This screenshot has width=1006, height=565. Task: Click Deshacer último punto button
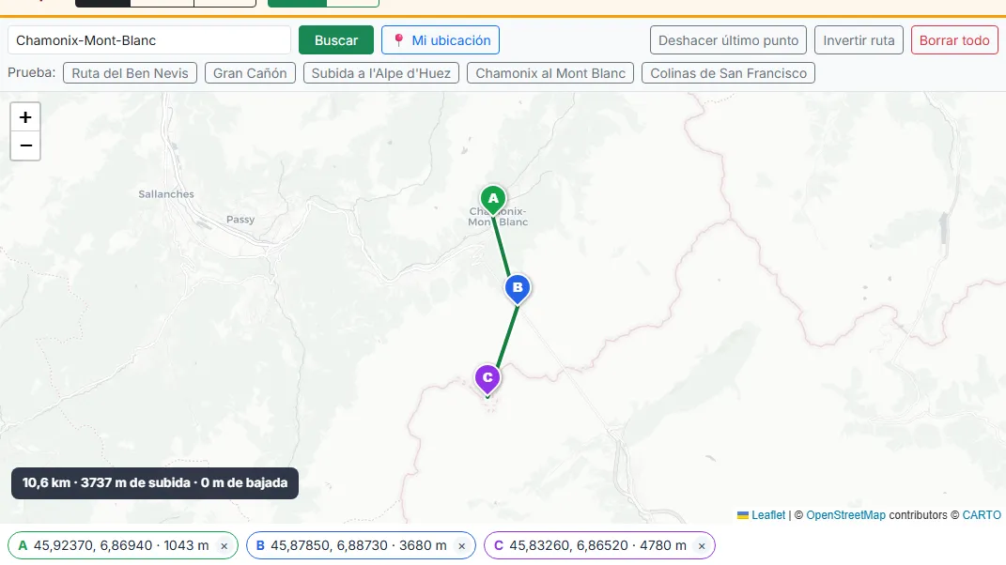(x=728, y=40)
